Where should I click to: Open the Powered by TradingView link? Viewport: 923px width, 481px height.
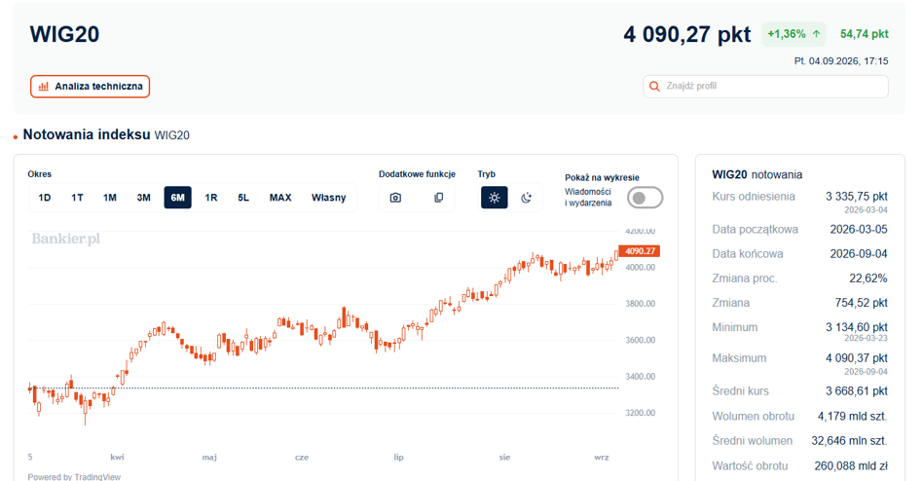tap(74, 477)
